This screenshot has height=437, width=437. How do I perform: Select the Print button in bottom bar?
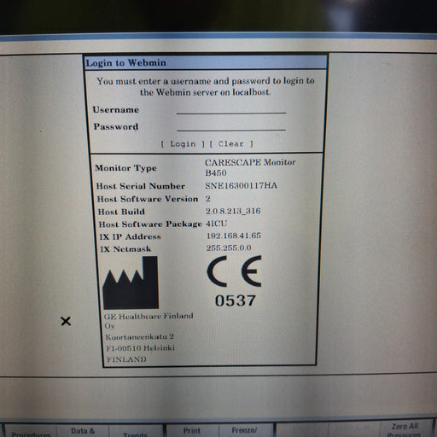[x=192, y=431]
